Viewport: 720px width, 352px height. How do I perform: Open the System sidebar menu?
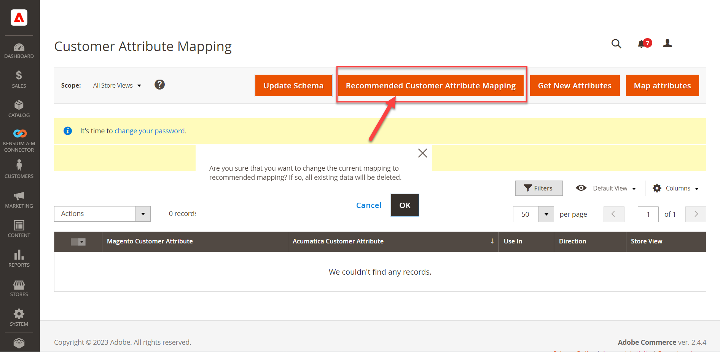click(19, 317)
